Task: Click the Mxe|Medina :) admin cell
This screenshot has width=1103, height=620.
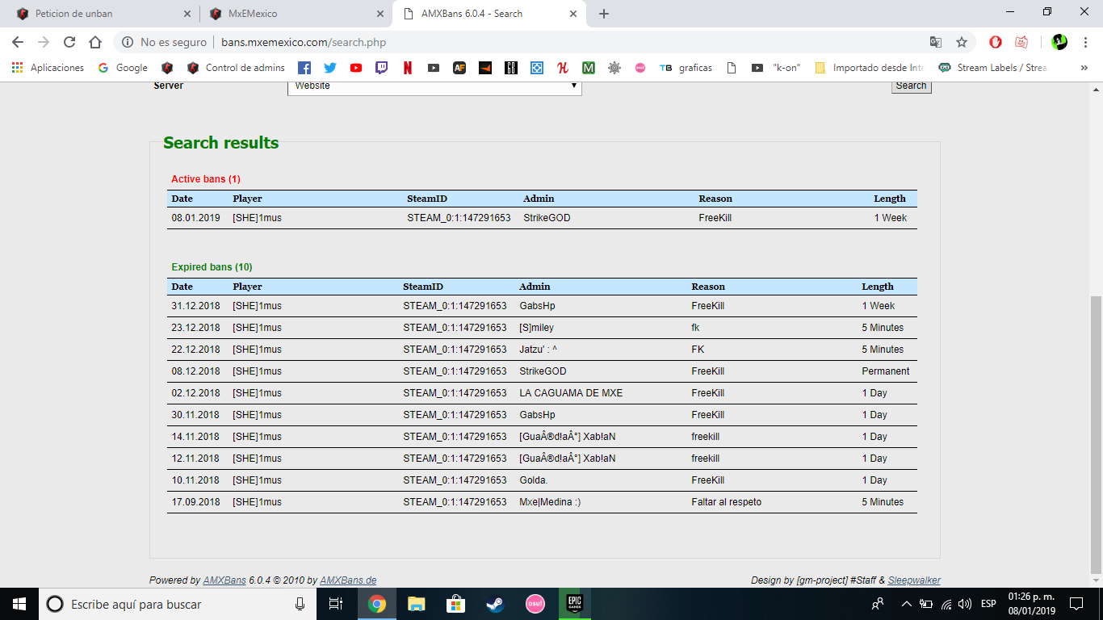Action: pyautogui.click(x=550, y=502)
